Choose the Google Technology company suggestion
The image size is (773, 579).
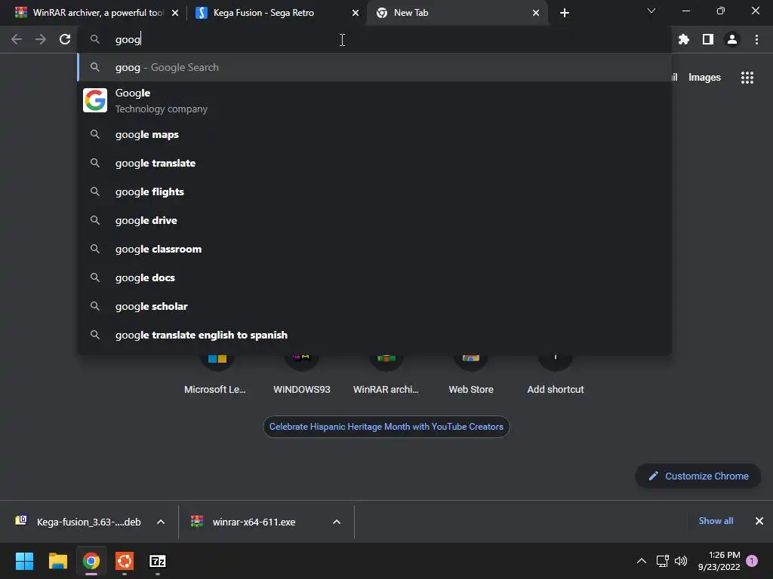(x=374, y=100)
